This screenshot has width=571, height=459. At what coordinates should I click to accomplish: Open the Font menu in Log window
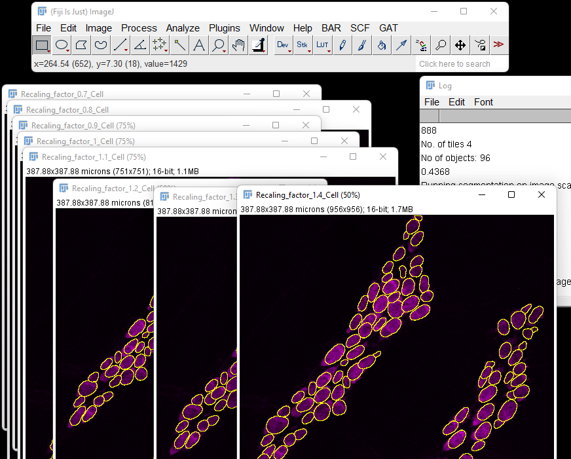pyautogui.click(x=483, y=102)
